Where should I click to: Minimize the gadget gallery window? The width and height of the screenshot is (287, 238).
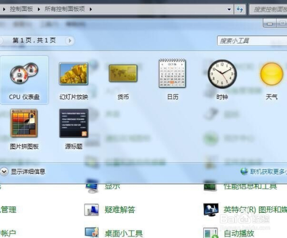[270, 23]
